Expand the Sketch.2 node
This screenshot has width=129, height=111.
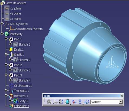tap(10, 59)
